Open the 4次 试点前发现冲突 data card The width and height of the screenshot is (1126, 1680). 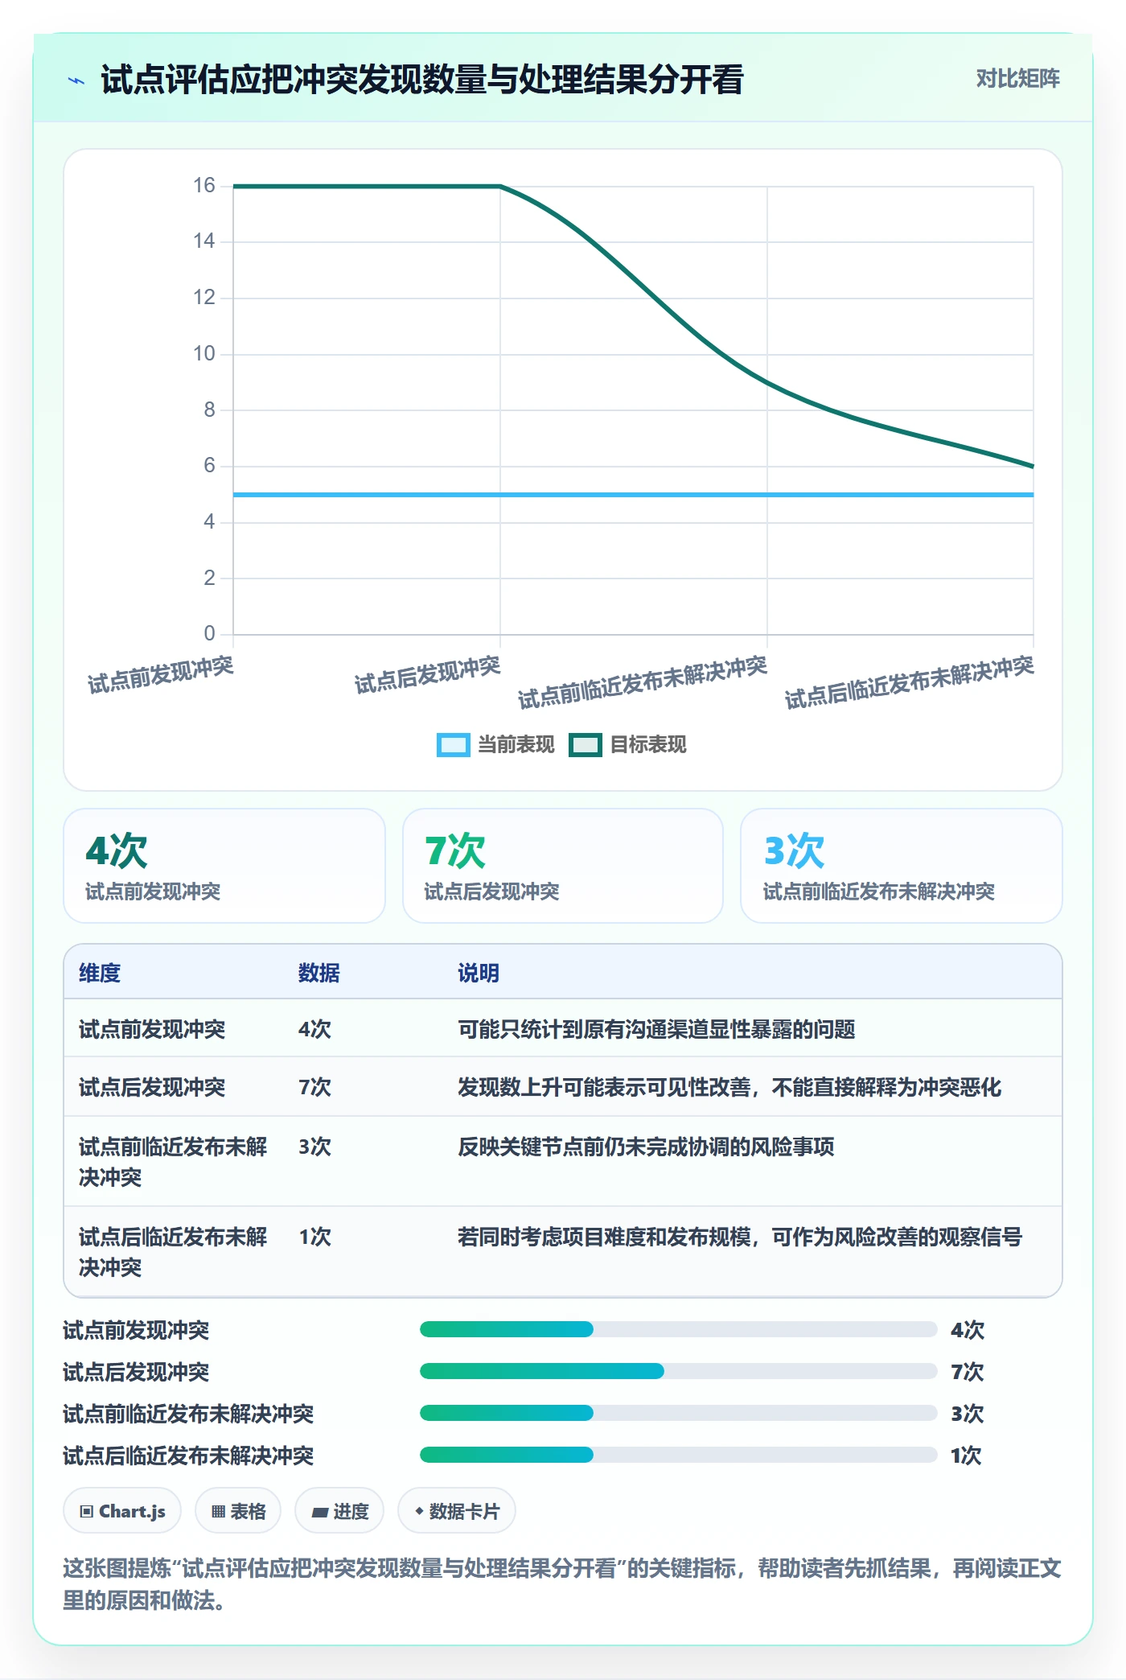coord(224,866)
